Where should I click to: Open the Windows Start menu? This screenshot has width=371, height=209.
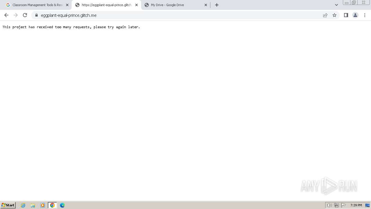[8, 205]
